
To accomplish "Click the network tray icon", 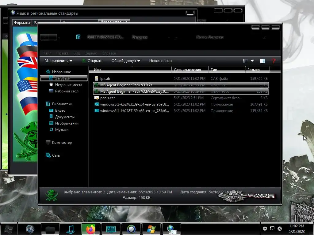I will (272, 228).
